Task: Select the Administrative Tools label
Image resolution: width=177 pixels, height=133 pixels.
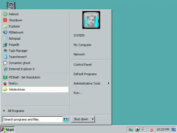Action: [87, 83]
